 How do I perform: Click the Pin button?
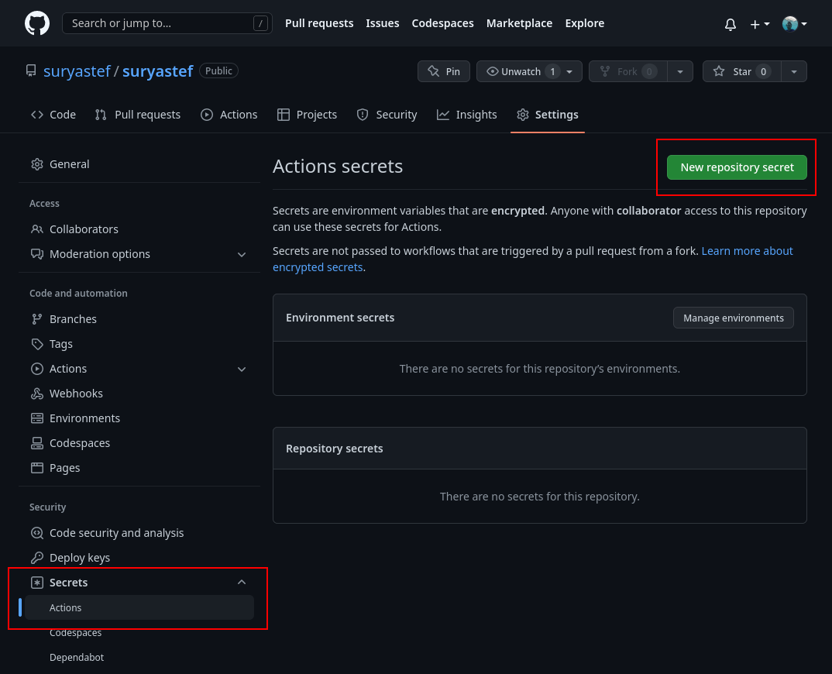[444, 71]
